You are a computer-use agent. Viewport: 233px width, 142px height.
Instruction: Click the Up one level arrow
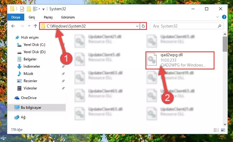[35, 26]
